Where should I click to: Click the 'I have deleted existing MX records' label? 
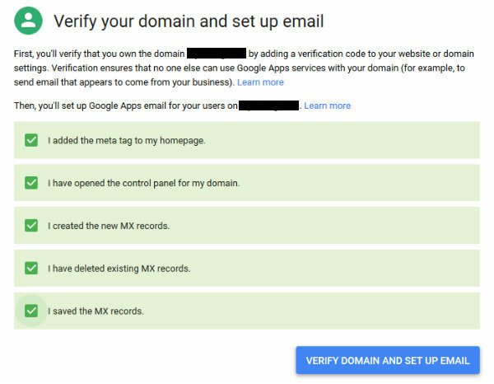pyautogui.click(x=119, y=269)
